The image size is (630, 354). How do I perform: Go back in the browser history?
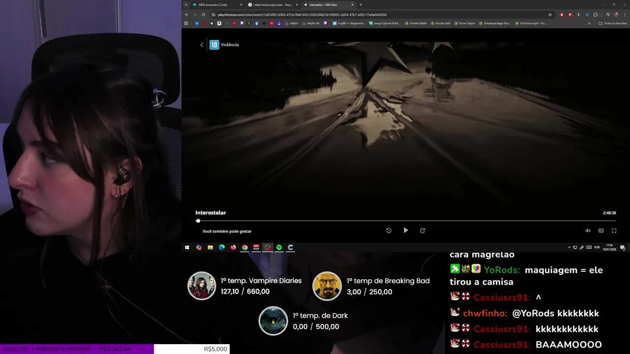[x=187, y=15]
